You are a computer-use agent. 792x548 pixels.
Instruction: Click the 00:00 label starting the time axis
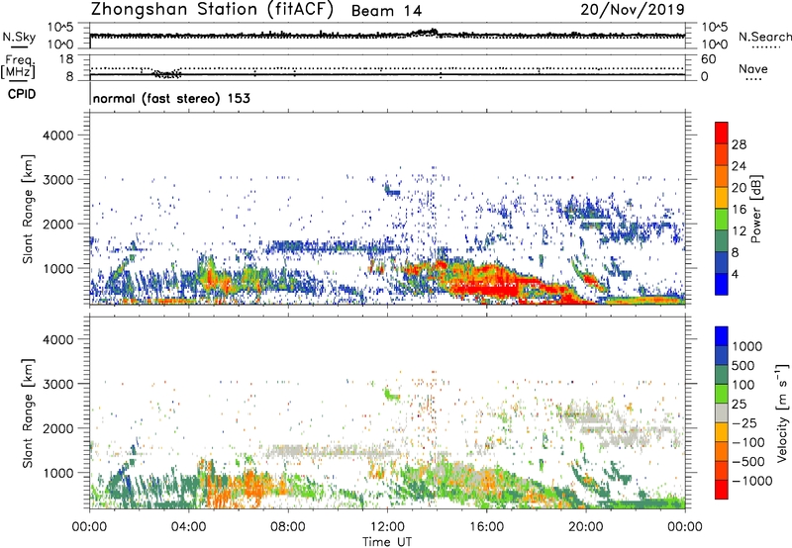[89, 527]
